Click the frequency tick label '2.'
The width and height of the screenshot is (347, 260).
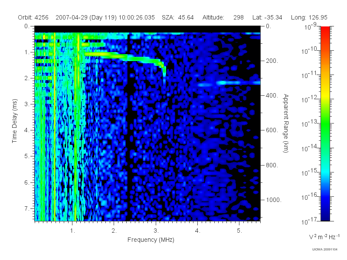click(114, 231)
